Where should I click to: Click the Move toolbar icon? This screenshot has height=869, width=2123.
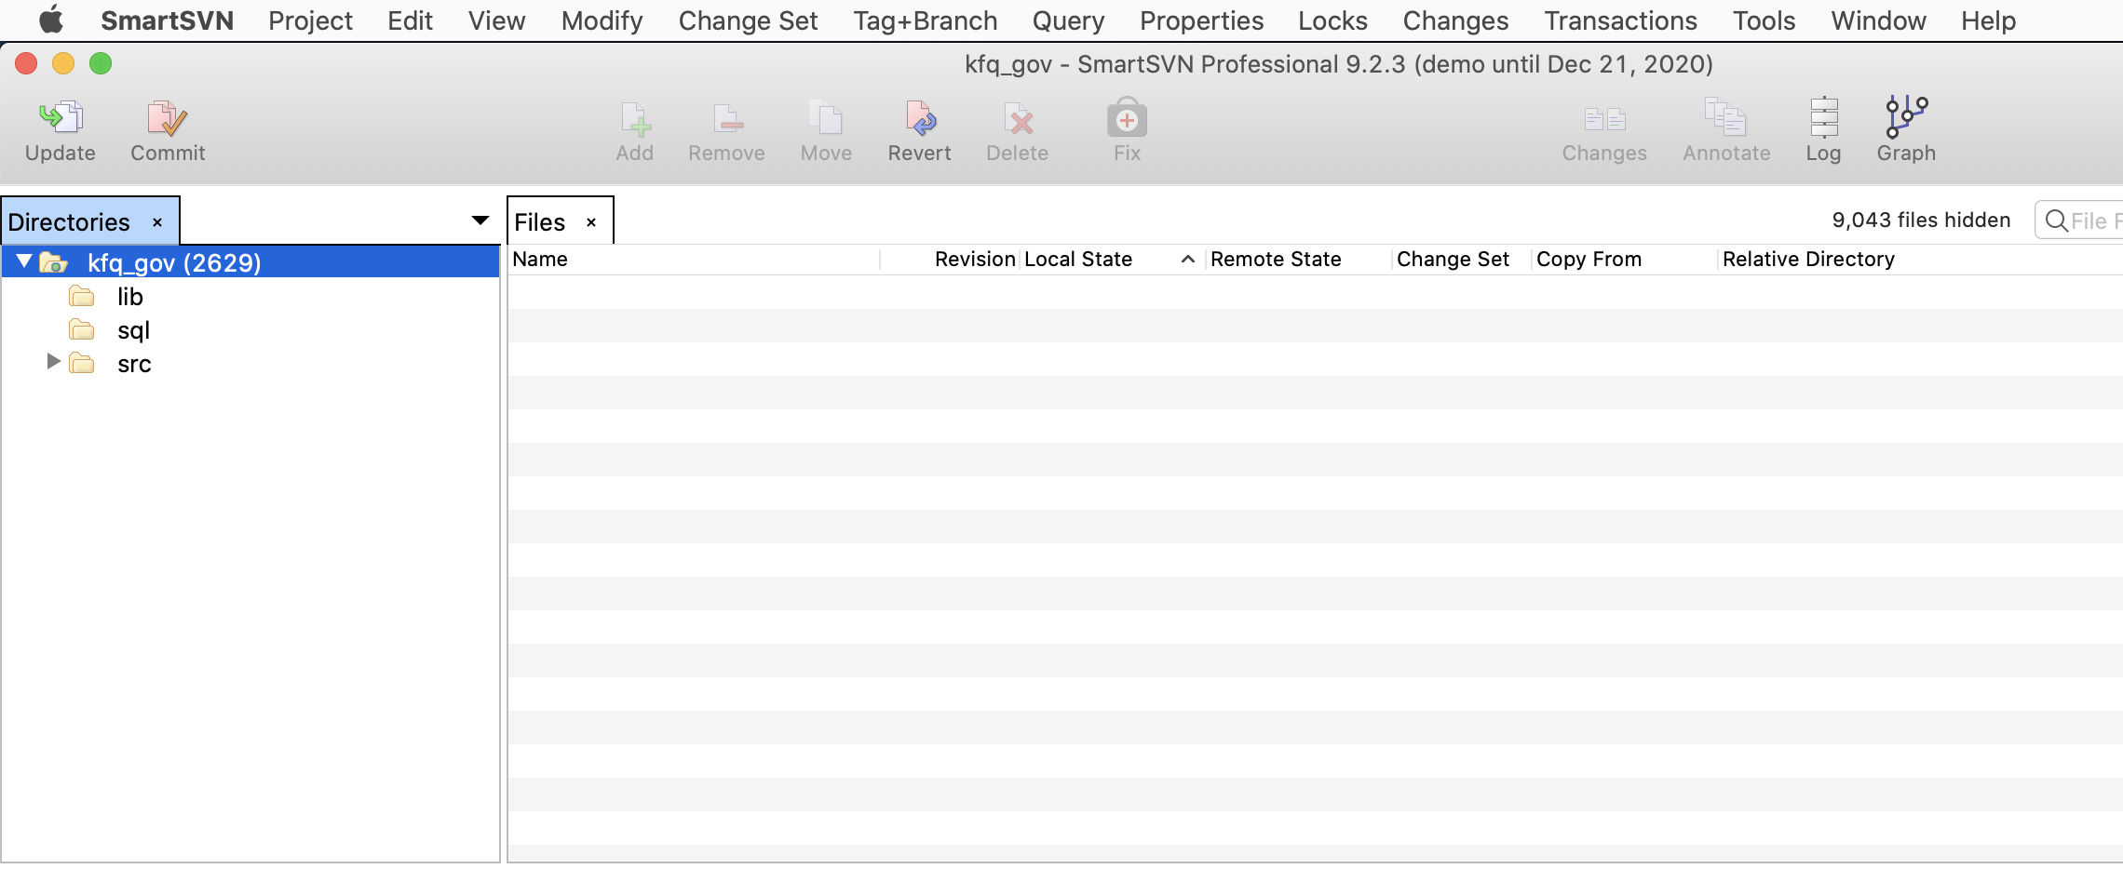[826, 118]
